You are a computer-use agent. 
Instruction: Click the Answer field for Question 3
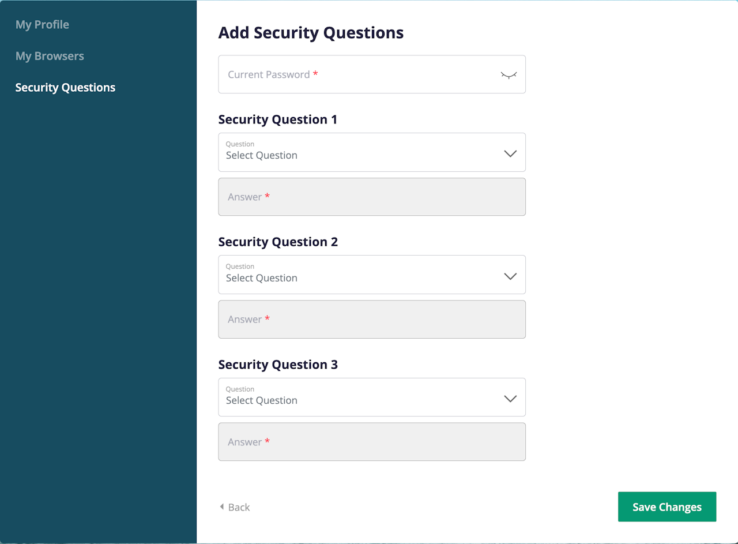[x=372, y=442]
